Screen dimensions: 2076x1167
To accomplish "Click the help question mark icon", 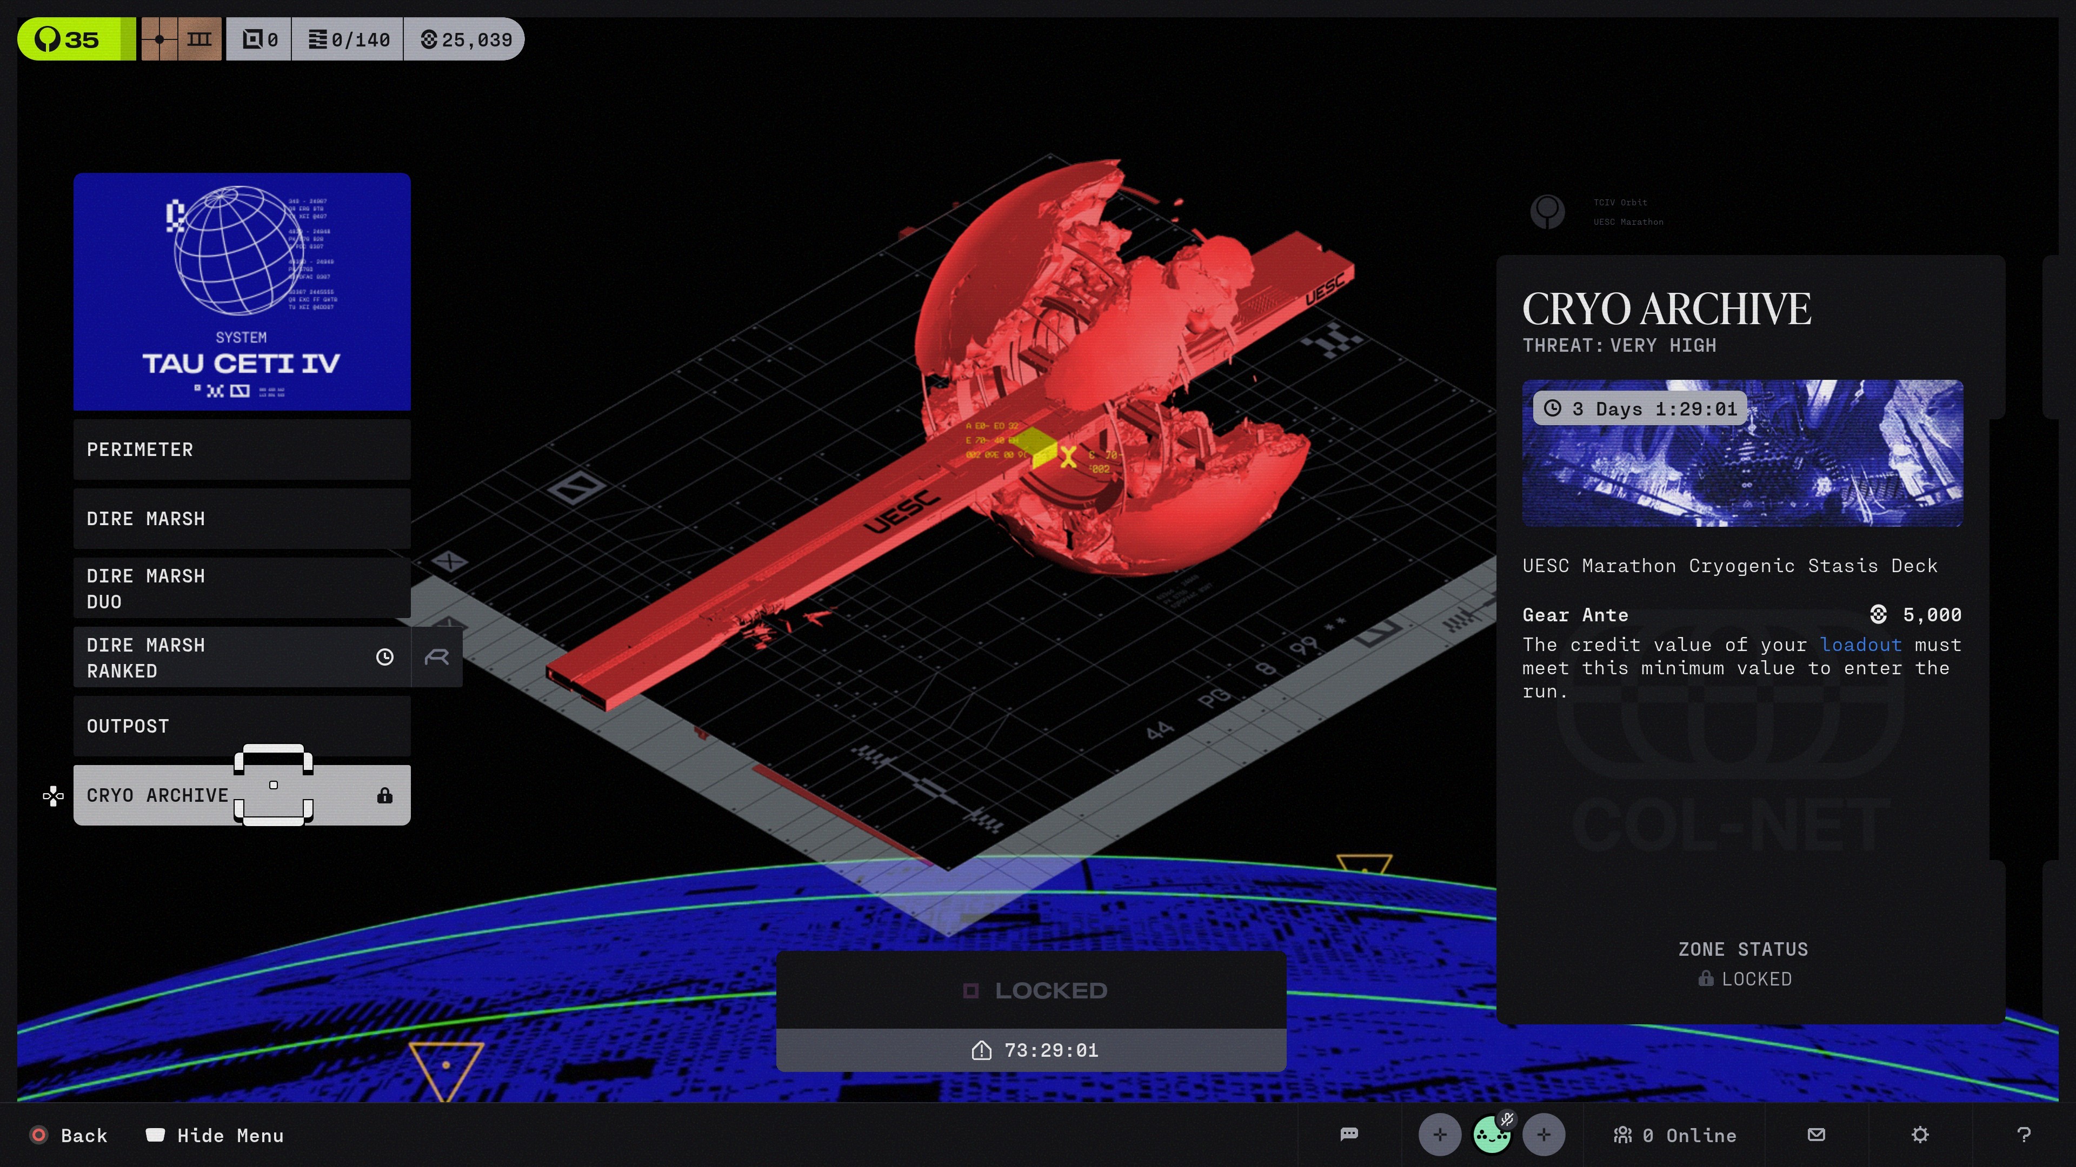I will pos(2023,1135).
